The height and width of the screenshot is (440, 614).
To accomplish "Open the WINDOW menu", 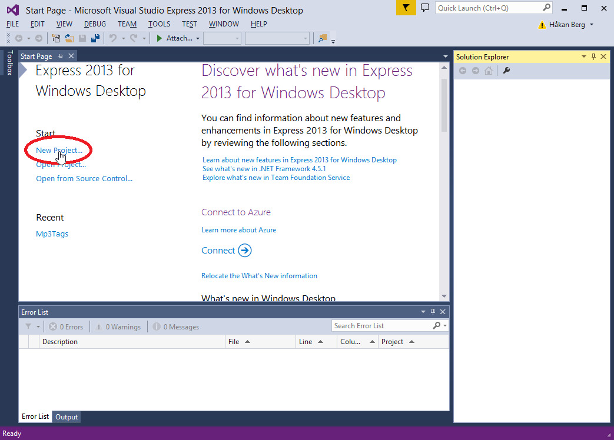I will pos(224,24).
